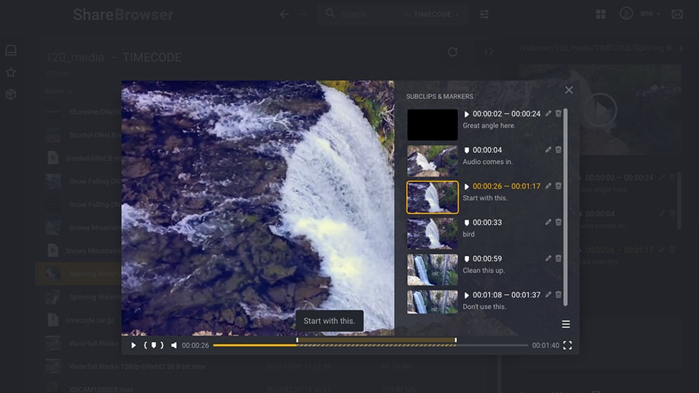Screen dimensions: 699x393
Task: Select the black 'Great angle here.' thumbnail
Action: [x=433, y=124]
